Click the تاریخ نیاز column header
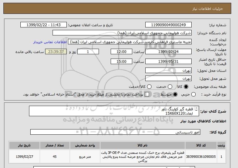 (24, 145)
